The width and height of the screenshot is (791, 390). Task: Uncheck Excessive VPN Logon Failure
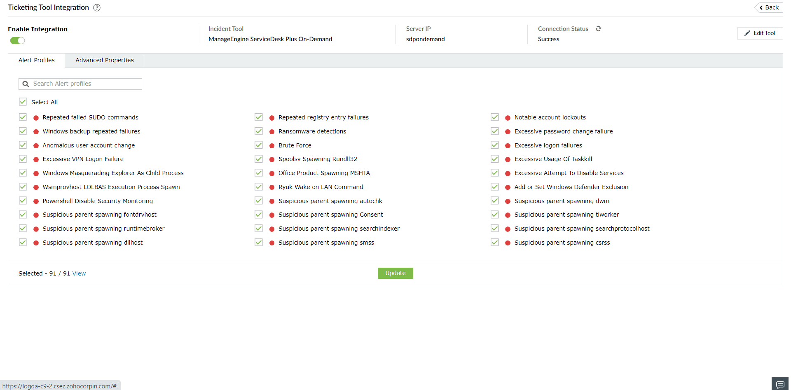pos(23,159)
